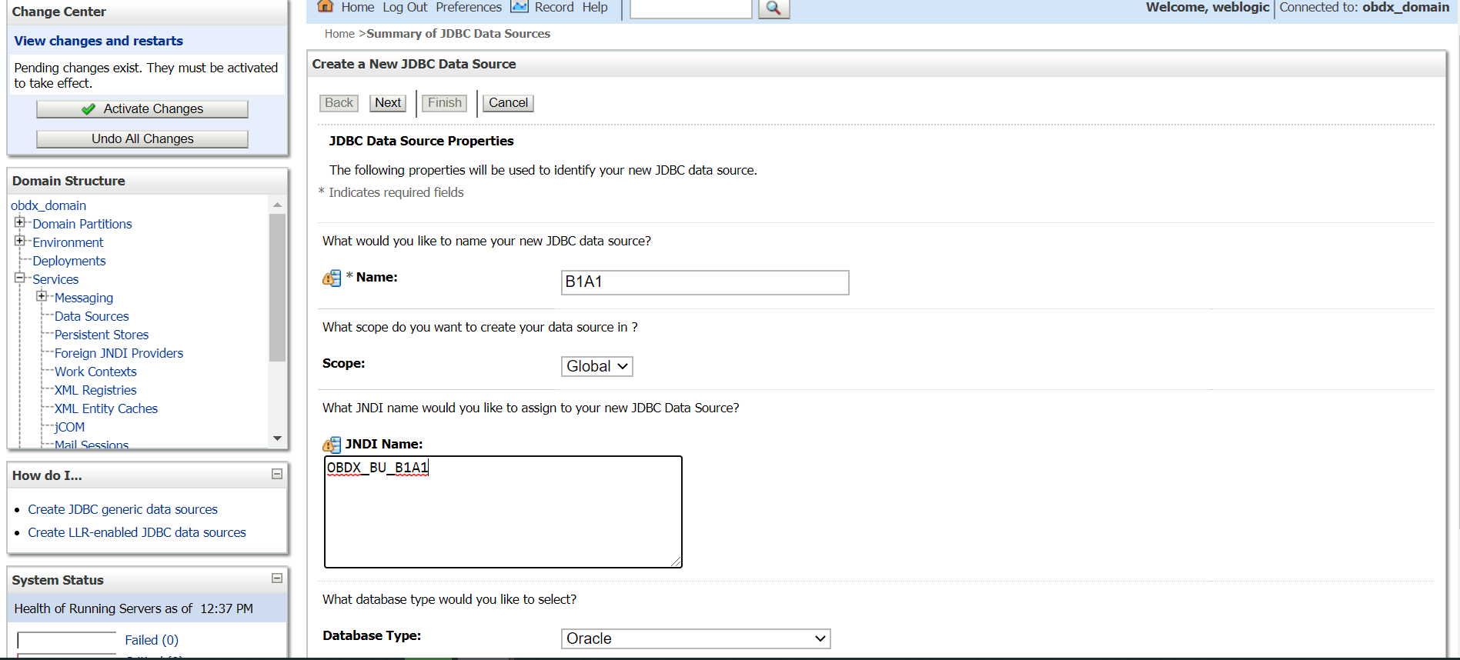Click the info icon beside JNDI Name
Viewport: 1460px width, 660px height.
[332, 445]
